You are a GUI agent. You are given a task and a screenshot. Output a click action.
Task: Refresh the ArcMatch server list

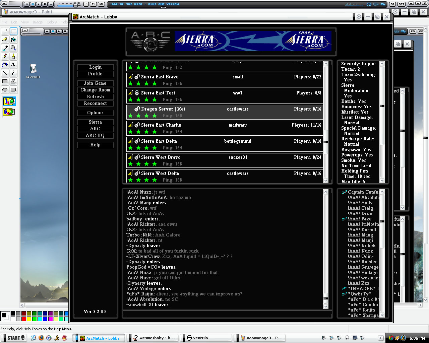(96, 97)
